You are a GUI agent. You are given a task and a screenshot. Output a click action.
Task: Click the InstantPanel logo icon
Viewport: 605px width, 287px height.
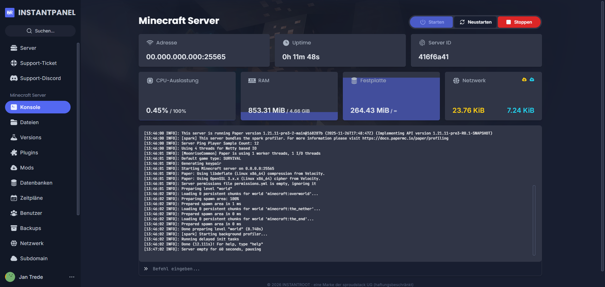tap(10, 13)
